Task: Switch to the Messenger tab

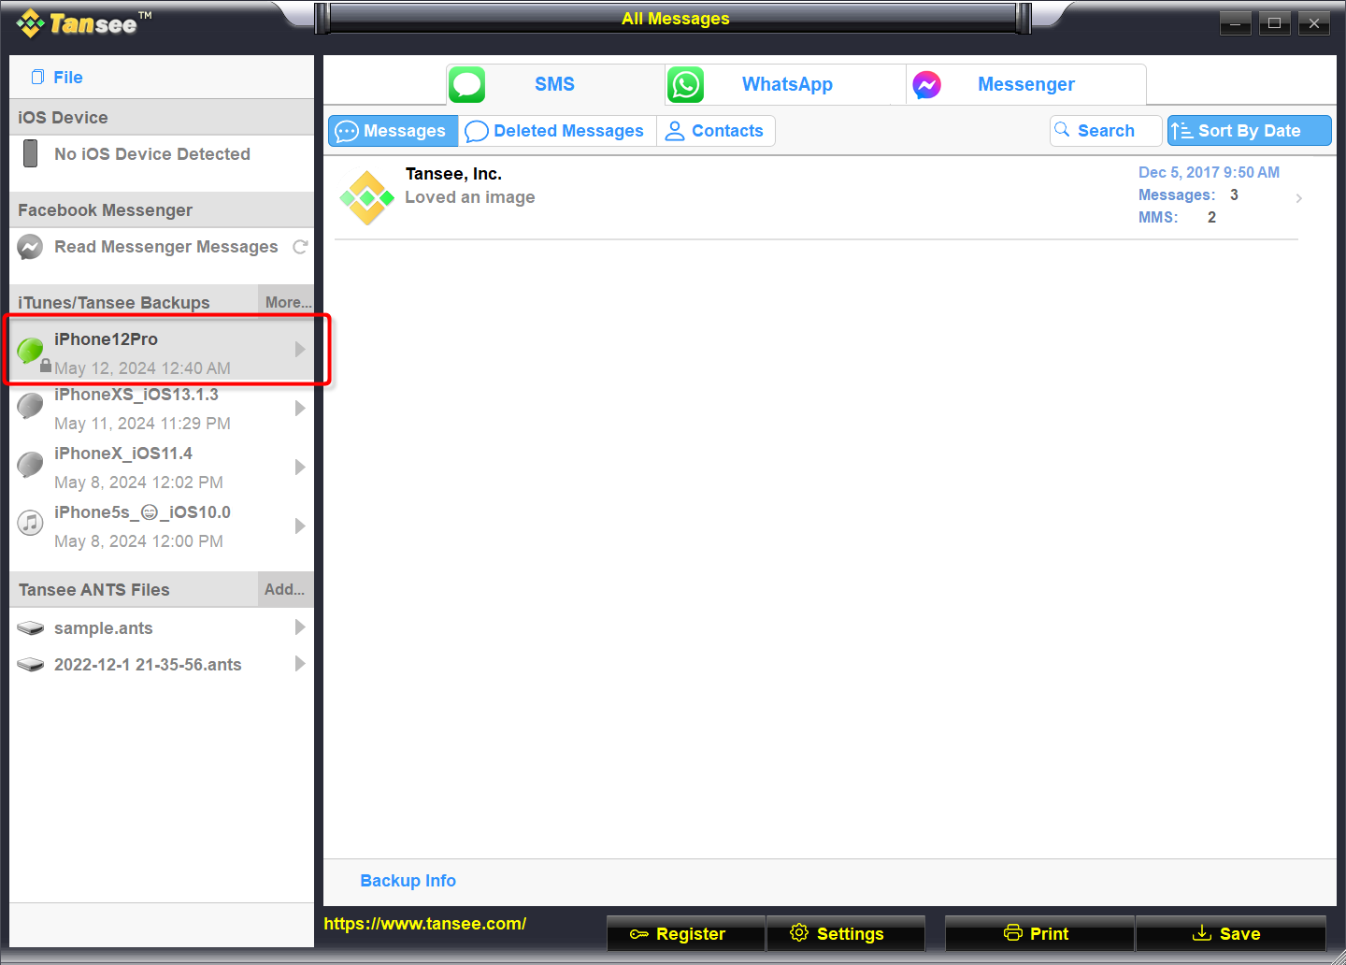Action: (x=1026, y=84)
